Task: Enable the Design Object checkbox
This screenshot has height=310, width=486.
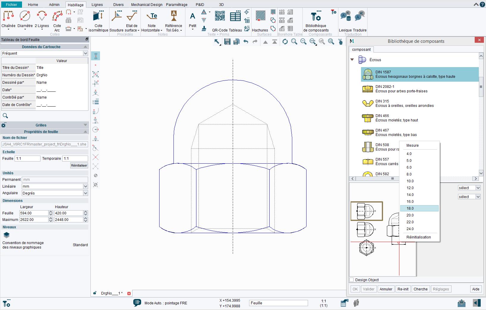Action: [351, 280]
